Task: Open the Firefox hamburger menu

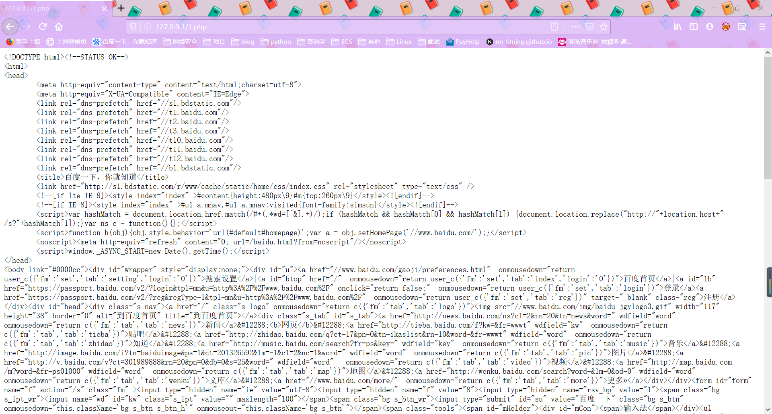Action: [762, 27]
